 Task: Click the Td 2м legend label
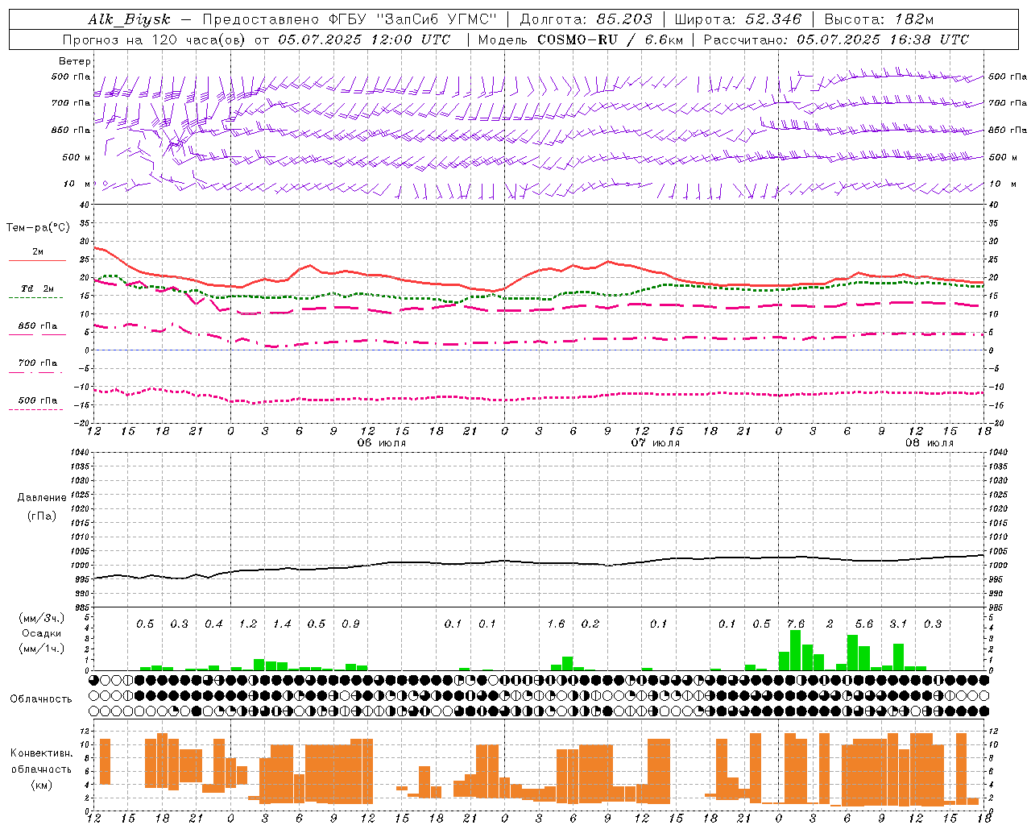(x=37, y=288)
